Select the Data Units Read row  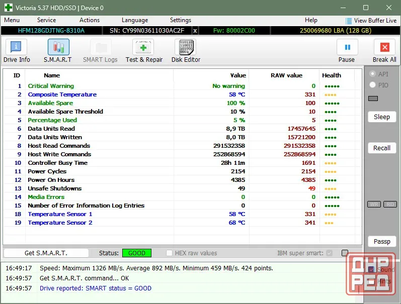coord(183,129)
